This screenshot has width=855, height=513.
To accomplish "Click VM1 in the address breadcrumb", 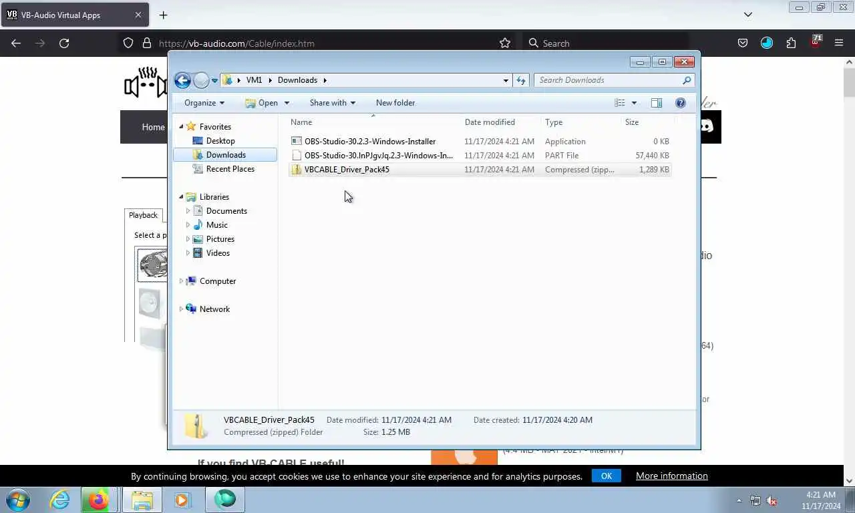I will click(254, 80).
